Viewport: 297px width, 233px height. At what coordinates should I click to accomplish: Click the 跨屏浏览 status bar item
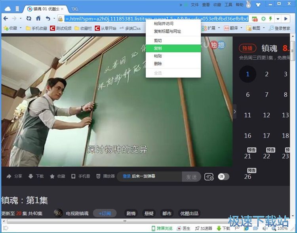[x=162, y=228]
